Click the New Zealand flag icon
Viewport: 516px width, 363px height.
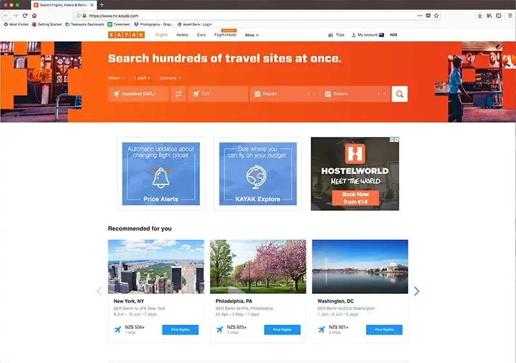tap(382, 35)
